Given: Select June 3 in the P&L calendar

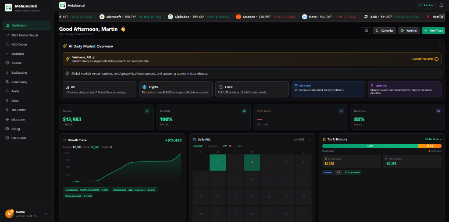Looking at the screenshot, I should pyautogui.click(x=252, y=162).
